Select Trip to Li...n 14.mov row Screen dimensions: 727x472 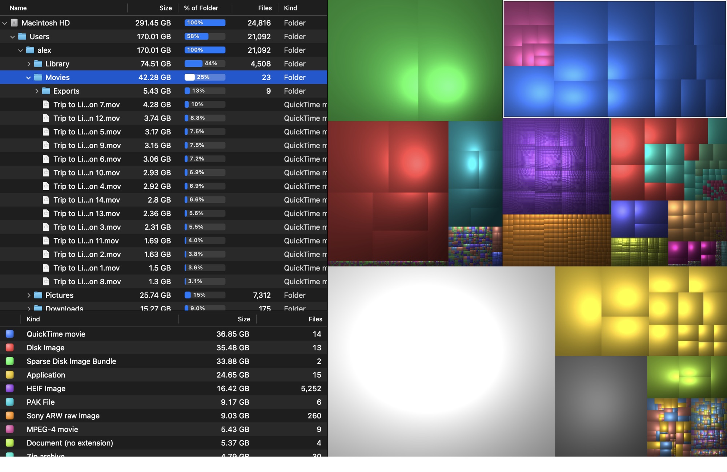[x=164, y=200]
